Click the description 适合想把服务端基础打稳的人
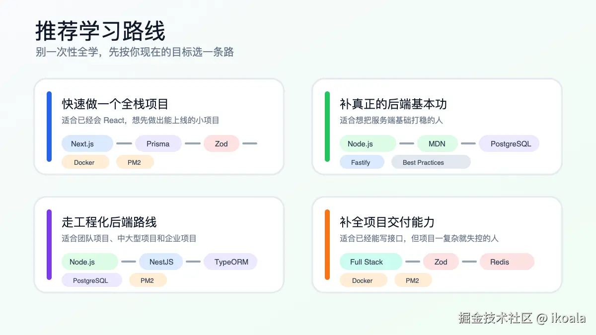The width and height of the screenshot is (596, 335). click(x=391, y=120)
